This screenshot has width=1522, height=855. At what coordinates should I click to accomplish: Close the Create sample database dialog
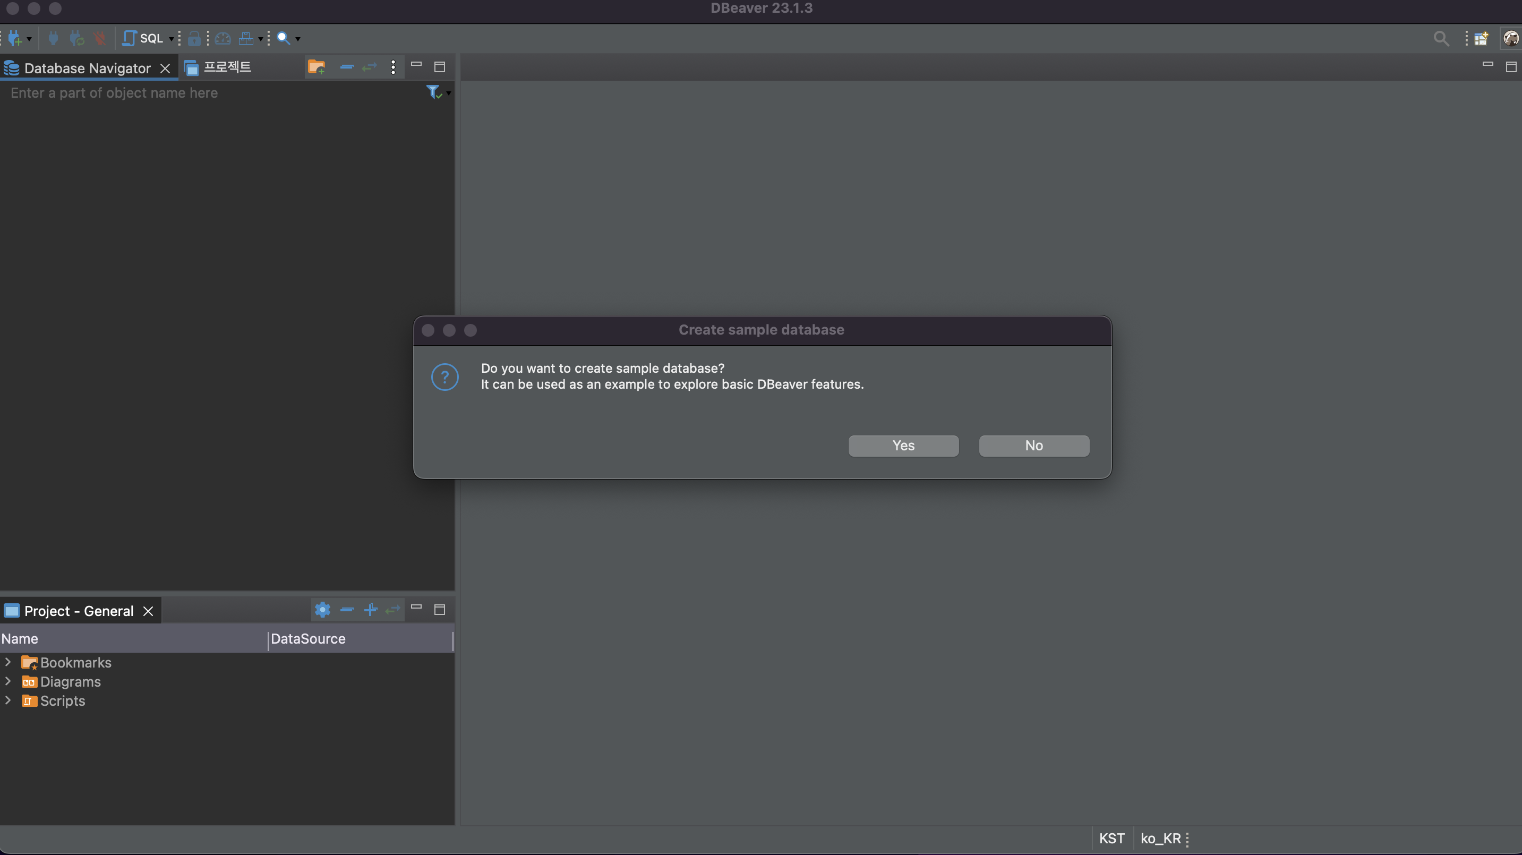point(429,330)
